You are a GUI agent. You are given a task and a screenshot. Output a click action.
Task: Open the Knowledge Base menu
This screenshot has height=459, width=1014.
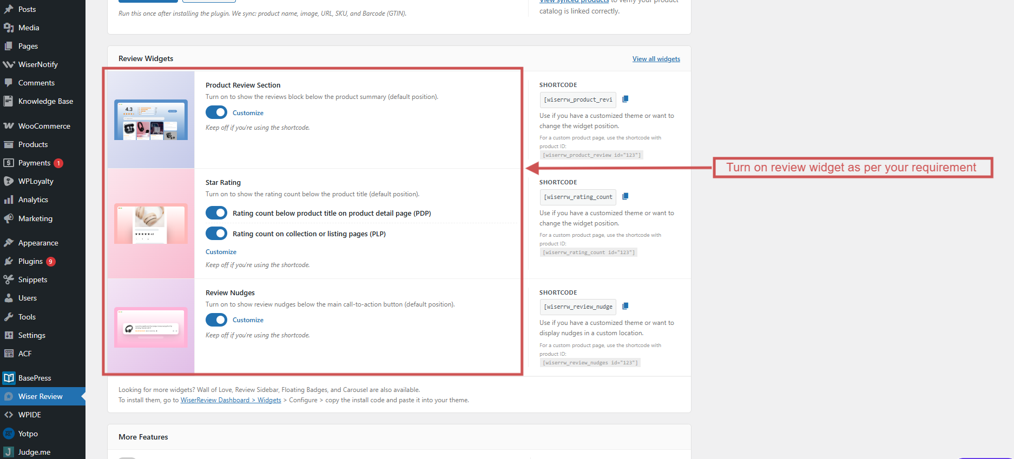(x=43, y=101)
